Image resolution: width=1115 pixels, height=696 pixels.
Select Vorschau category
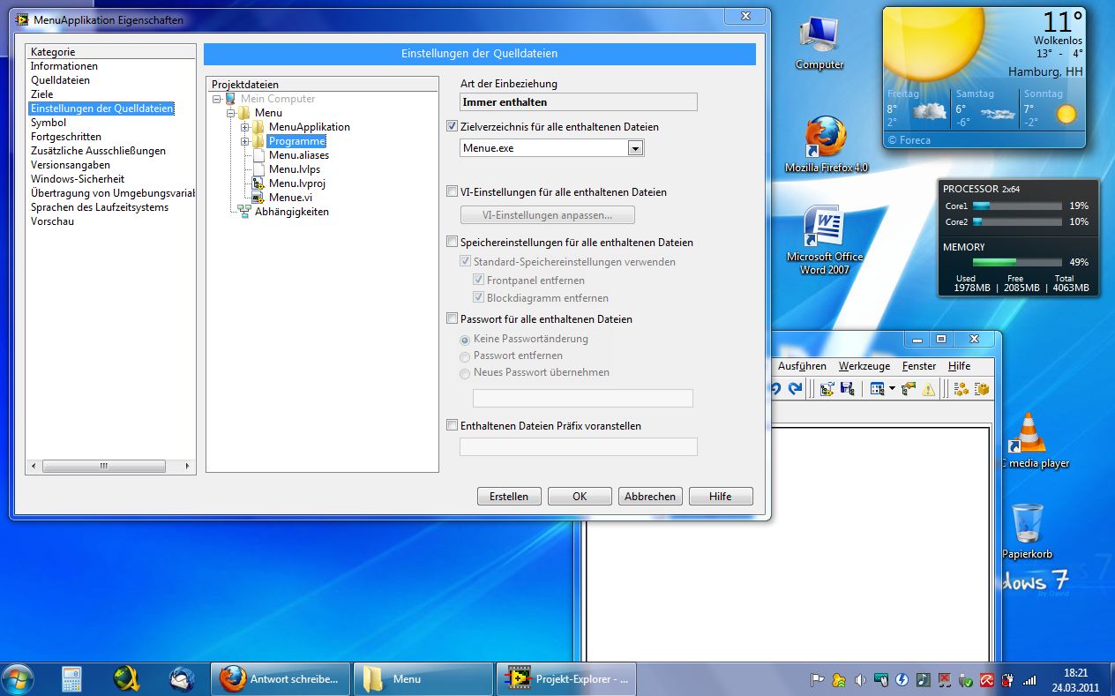point(52,221)
